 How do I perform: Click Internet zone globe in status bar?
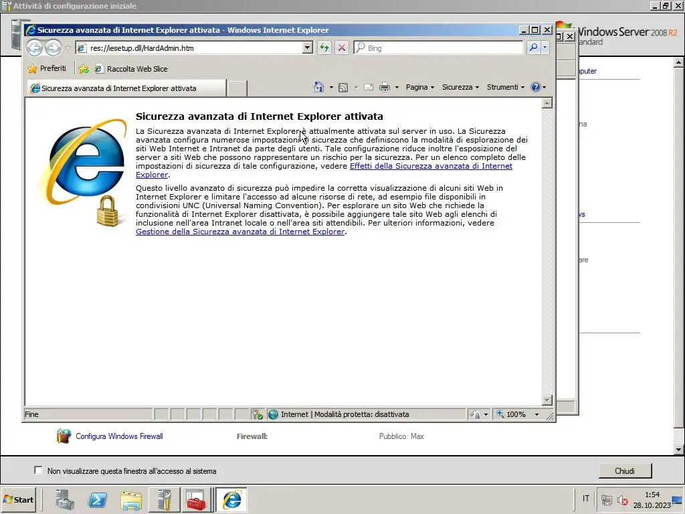(x=273, y=414)
